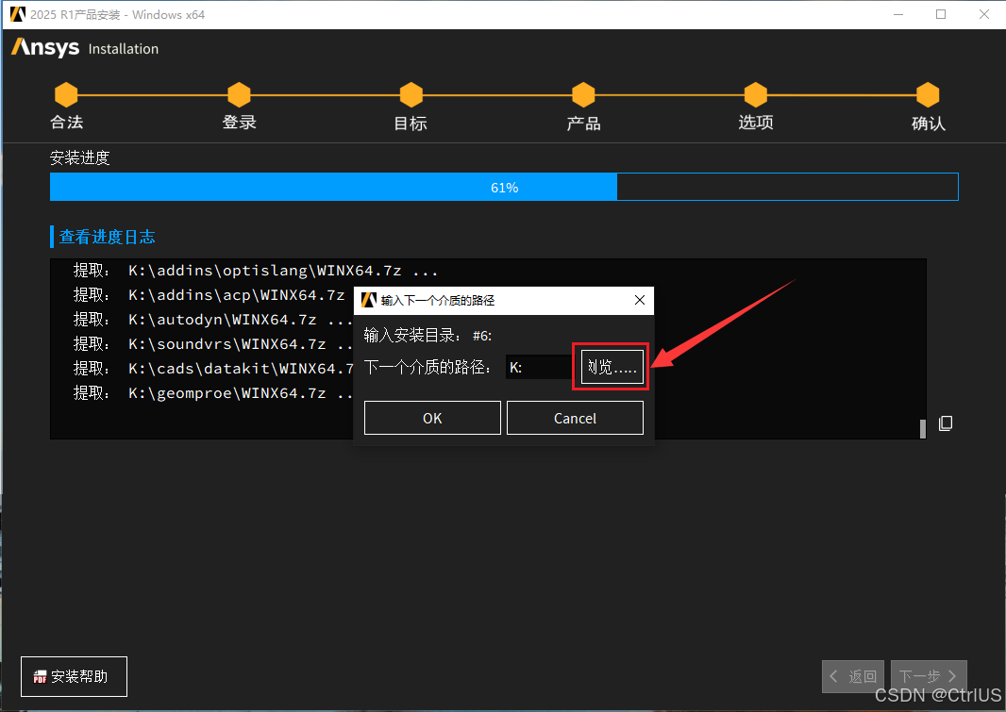Select the 确认 step hexagon
This screenshot has width=1006, height=712.
pos(928,95)
